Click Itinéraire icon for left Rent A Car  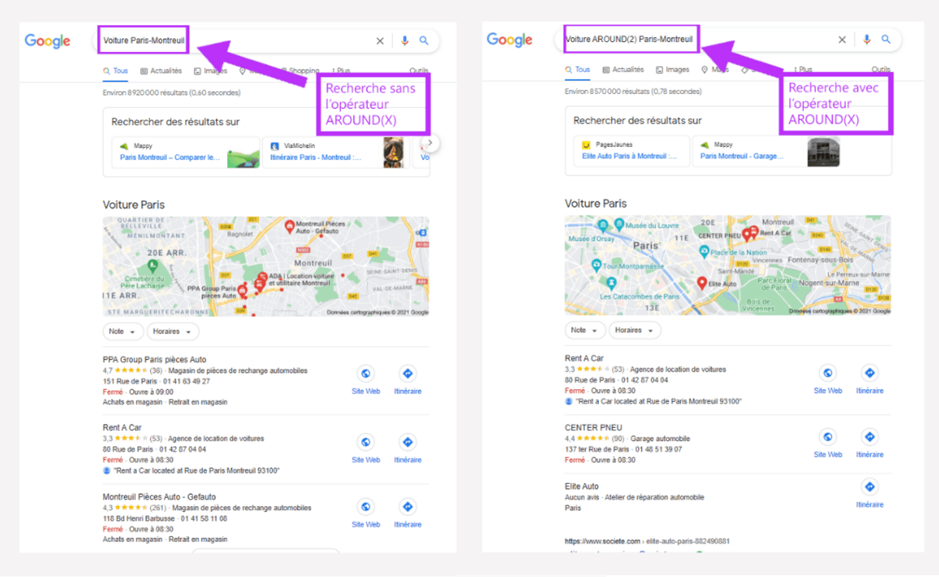[408, 442]
